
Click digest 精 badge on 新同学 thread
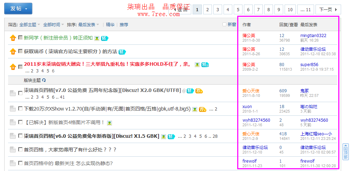tap(105, 38)
